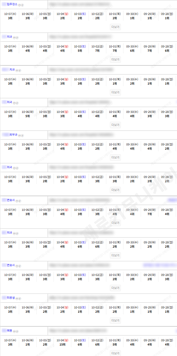The height and width of the screenshot is (356, 177).
Task: Open the 예물 keyword link
Action: (x=9, y=330)
